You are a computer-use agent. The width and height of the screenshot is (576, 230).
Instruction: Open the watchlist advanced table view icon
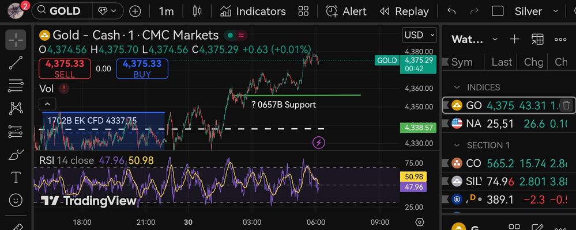coord(537,39)
